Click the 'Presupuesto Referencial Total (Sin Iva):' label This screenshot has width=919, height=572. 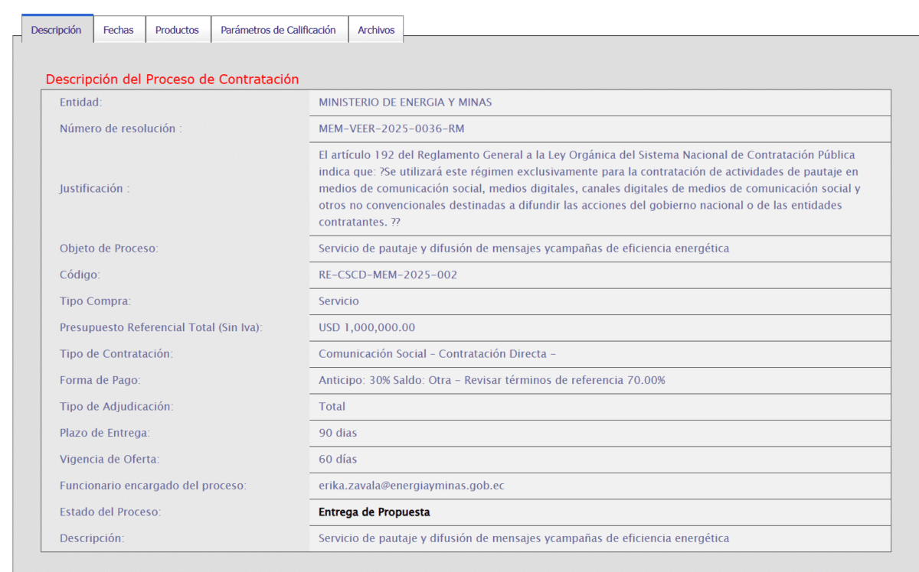pos(161,327)
